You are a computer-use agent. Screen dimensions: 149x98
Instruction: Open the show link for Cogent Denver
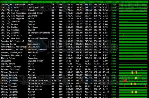pos(114,24)
